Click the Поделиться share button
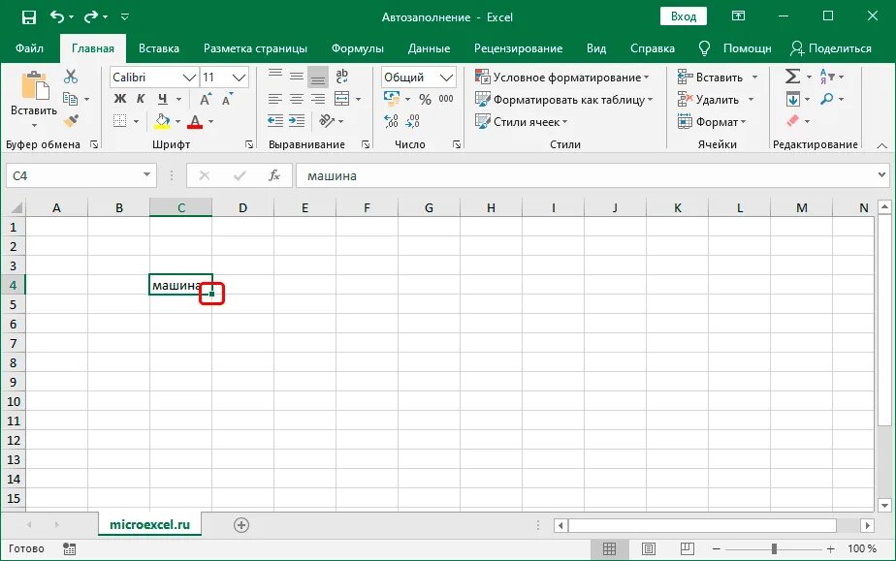Viewport: 896px width, 561px height. click(831, 48)
